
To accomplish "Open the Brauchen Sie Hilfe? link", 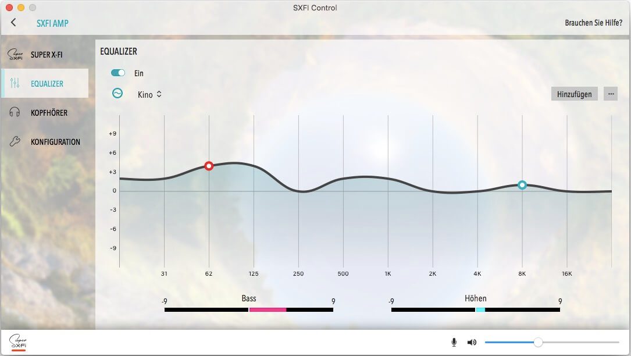I will pyautogui.click(x=593, y=23).
